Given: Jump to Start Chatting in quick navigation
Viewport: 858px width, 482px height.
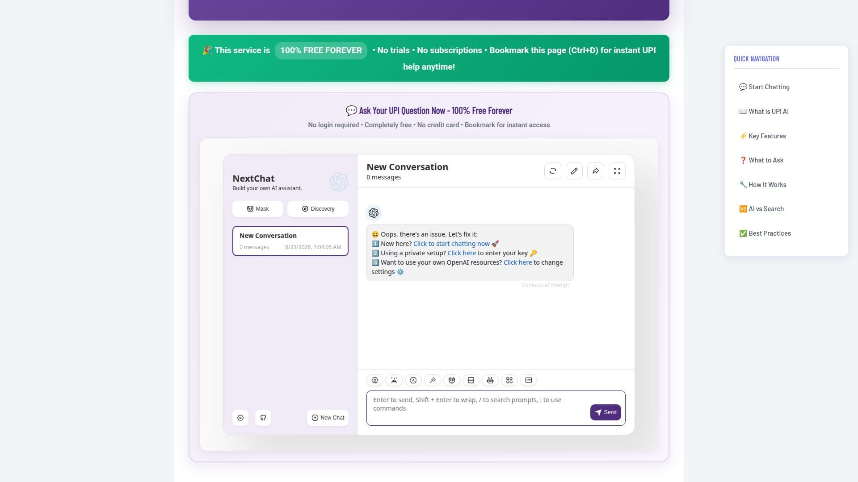Looking at the screenshot, I should click(764, 87).
